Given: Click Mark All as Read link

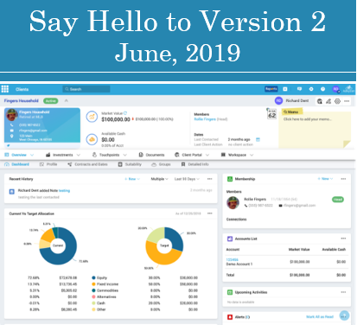Looking at the screenshot, I should [x=320, y=316].
